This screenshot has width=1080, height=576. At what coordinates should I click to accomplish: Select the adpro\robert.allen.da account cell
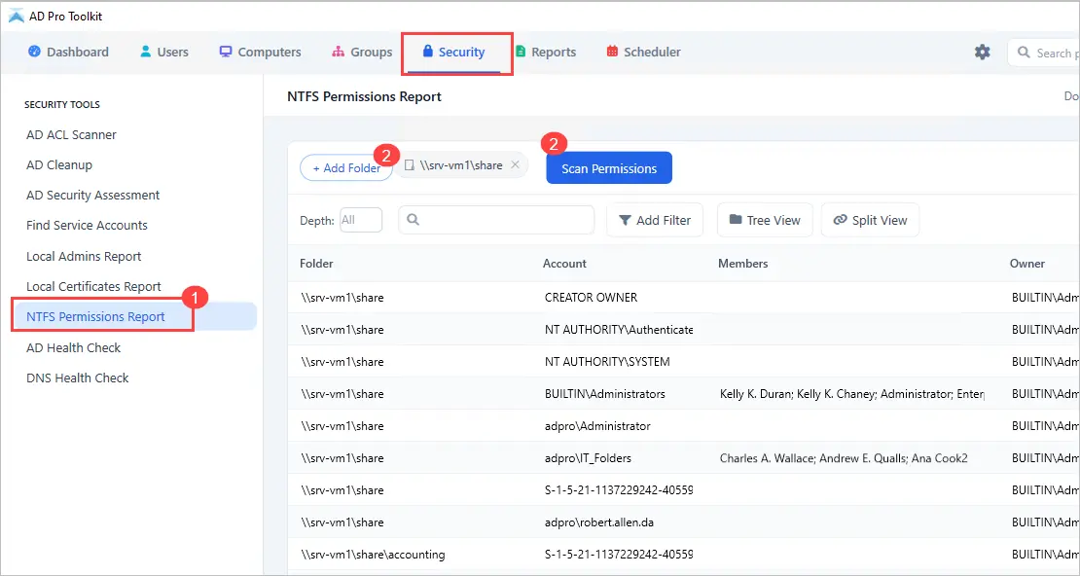(599, 522)
